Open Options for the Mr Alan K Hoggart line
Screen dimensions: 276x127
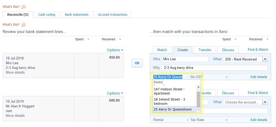pos(115,93)
